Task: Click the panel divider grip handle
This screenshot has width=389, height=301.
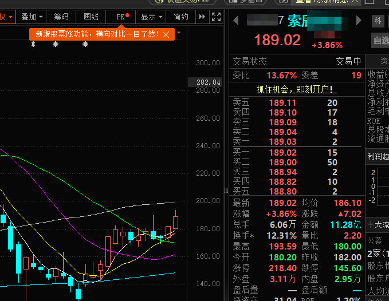Action: 226,190
